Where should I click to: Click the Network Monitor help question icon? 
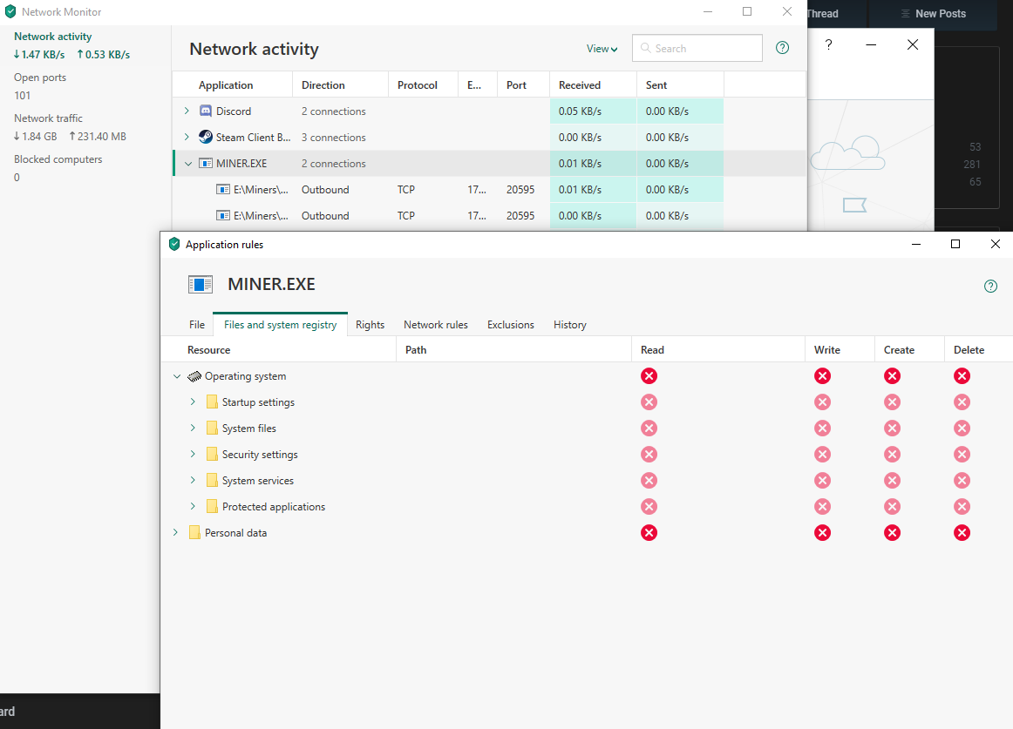(x=782, y=48)
